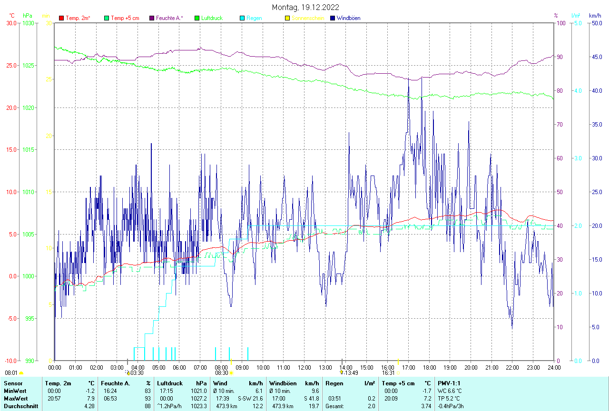Click the marker icon beside 13:49
Screen dimensions: 609x411
(x=341, y=372)
